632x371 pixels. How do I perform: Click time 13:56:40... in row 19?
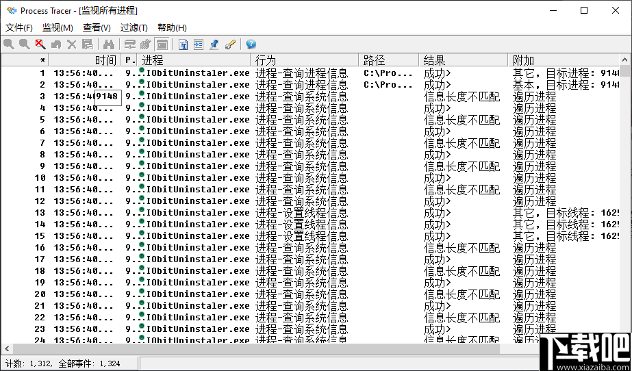click(84, 283)
